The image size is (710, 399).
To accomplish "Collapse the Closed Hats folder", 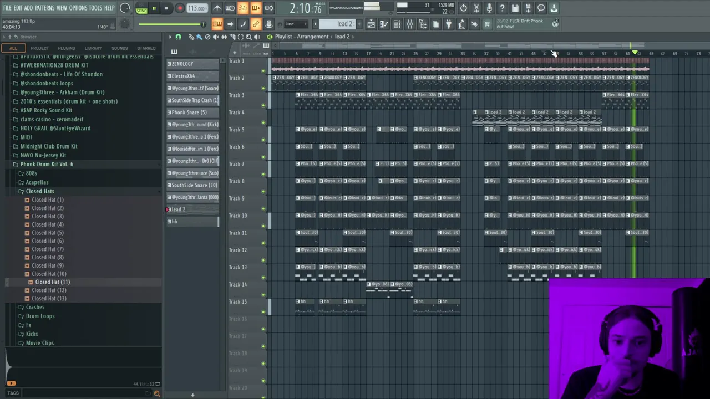I will (x=40, y=191).
